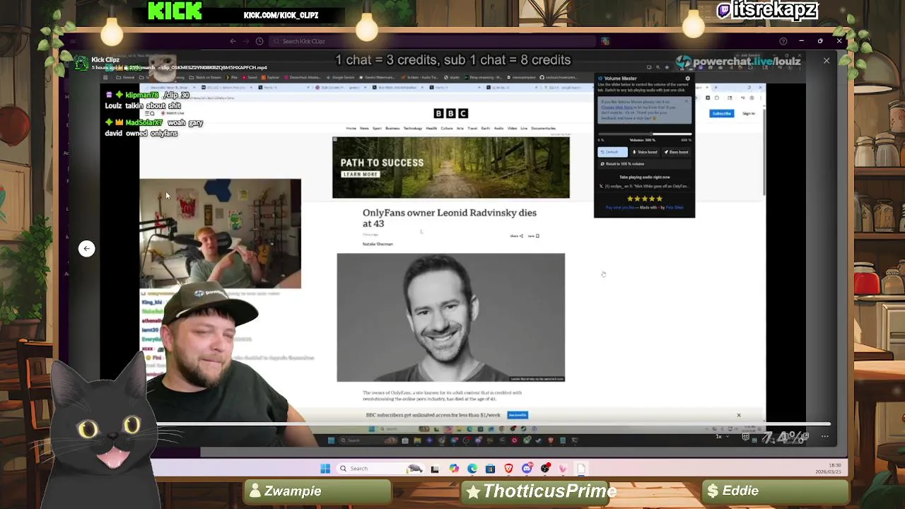
Task: Go to previous file with left arrow
Action: [86, 248]
